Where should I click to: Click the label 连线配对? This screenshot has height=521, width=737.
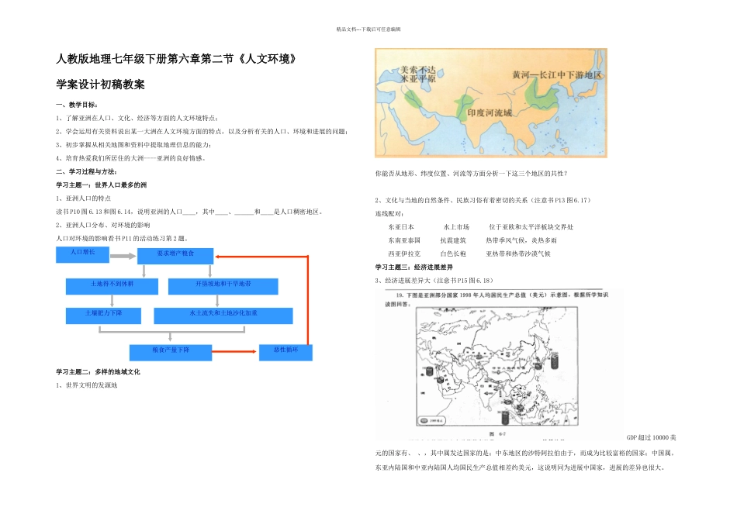389,214
